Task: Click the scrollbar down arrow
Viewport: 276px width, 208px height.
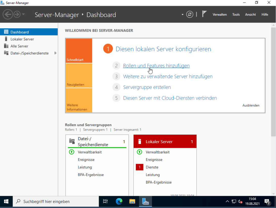Action: click(273, 194)
